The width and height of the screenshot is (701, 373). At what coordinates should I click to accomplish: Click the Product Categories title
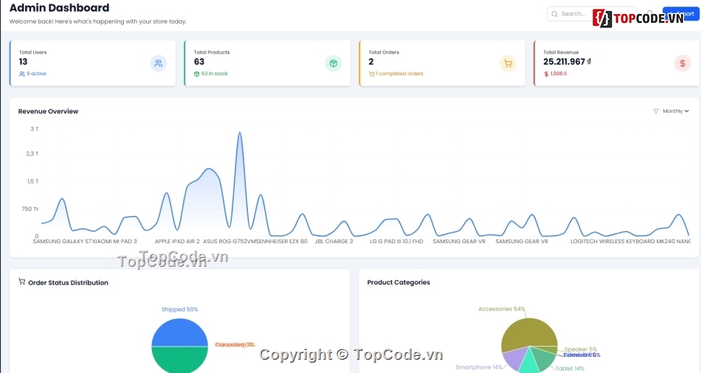tap(398, 282)
